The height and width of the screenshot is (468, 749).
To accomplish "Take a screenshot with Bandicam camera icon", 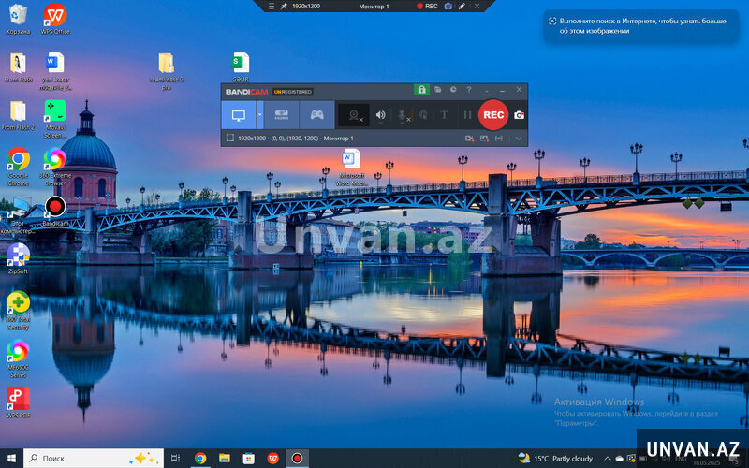I will (520, 115).
